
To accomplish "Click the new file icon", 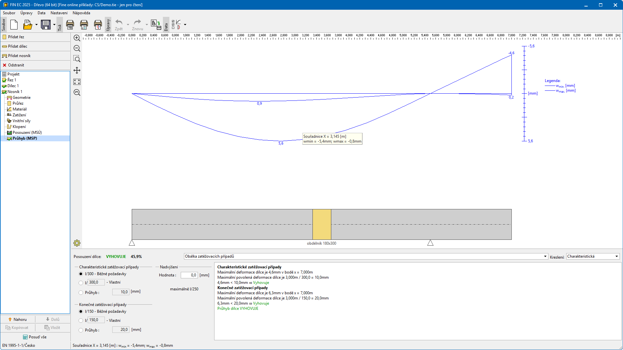I will 14,25.
